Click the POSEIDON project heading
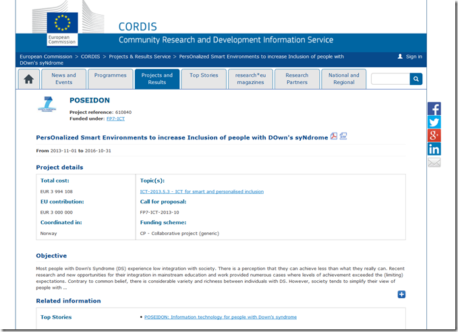This screenshot has width=458, height=332. [x=90, y=100]
